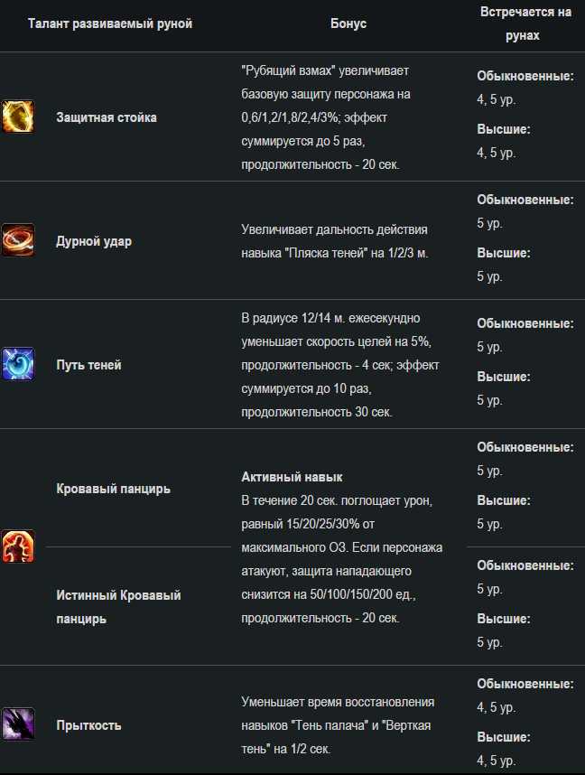Click the Активный навык bold label

(x=292, y=478)
